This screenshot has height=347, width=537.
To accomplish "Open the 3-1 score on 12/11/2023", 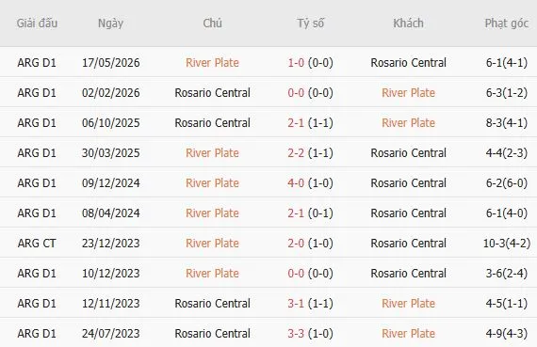I will point(296,303).
